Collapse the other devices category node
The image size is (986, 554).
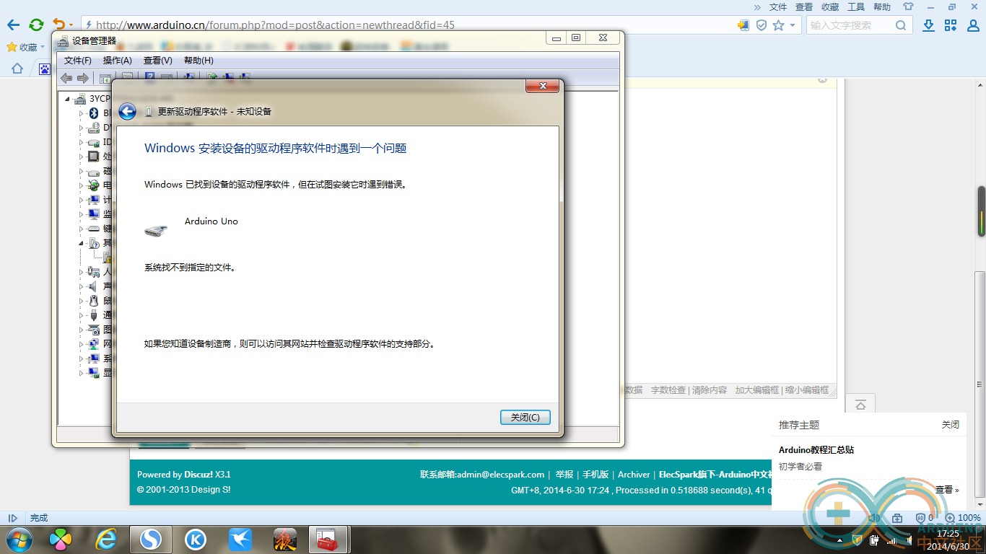pos(82,243)
